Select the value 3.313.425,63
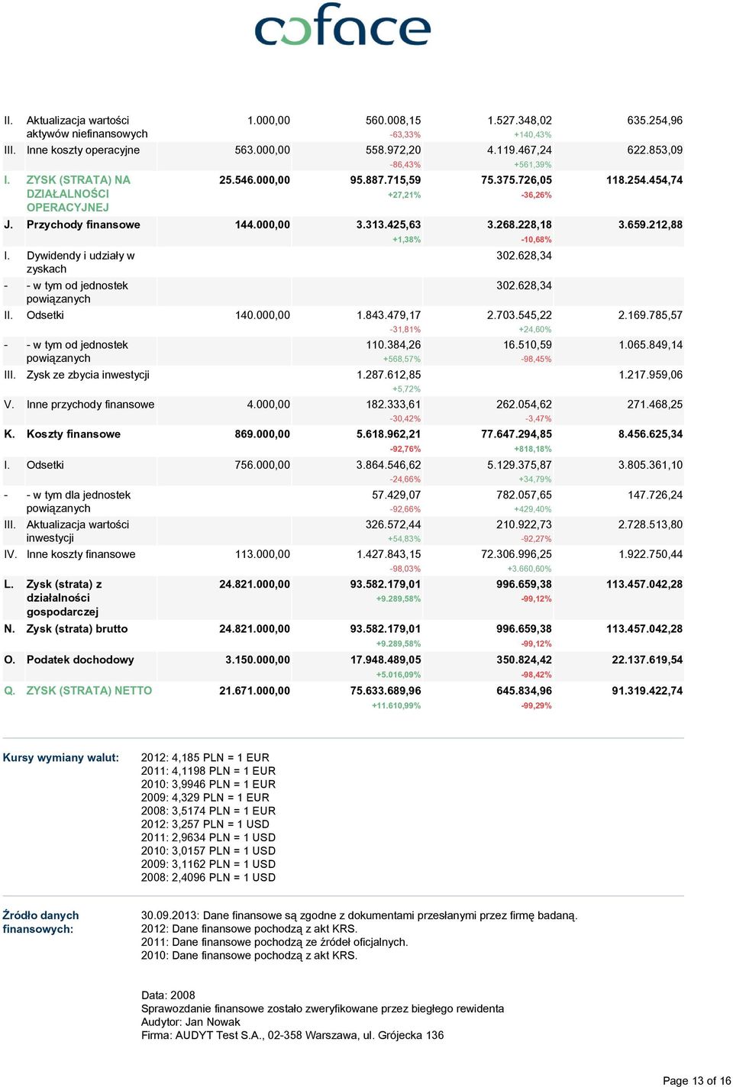The width and height of the screenshot is (733, 1087). pyautogui.click(x=389, y=224)
